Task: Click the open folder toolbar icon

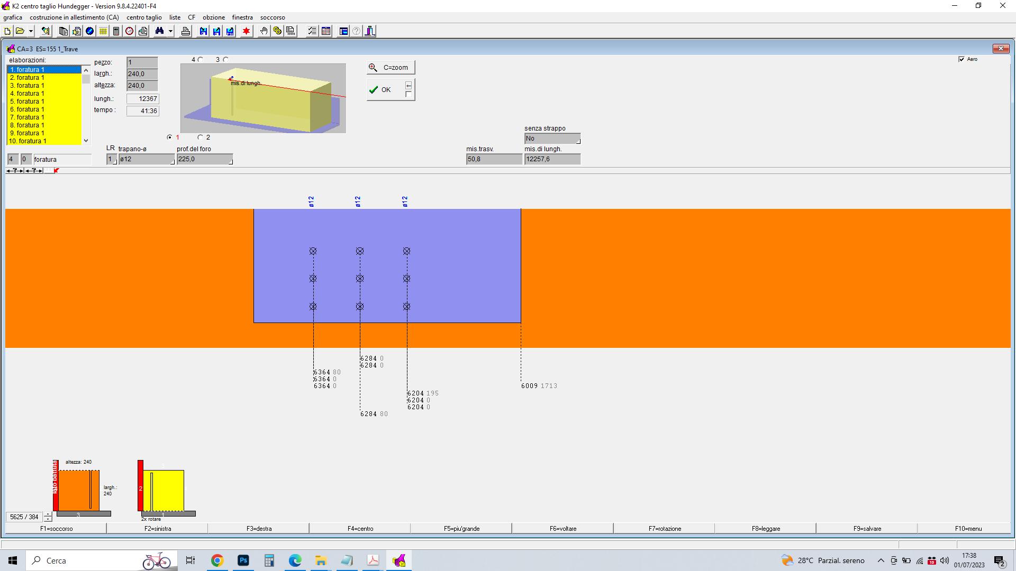Action: point(20,31)
